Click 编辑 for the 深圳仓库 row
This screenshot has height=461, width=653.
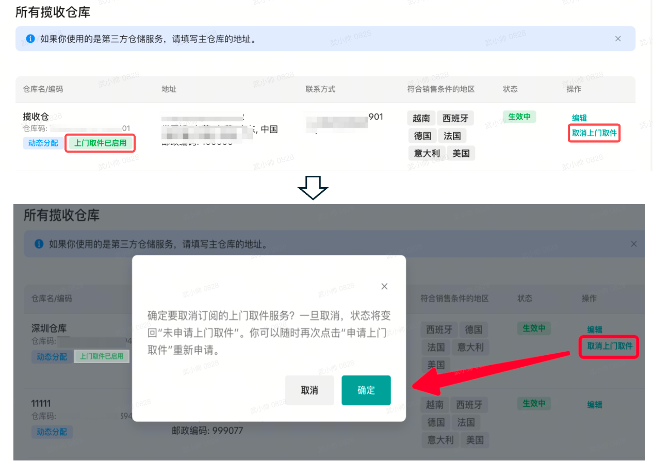pos(595,330)
